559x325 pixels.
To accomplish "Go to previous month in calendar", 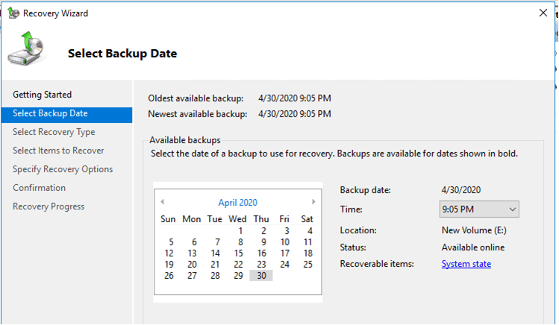I will coord(163,202).
